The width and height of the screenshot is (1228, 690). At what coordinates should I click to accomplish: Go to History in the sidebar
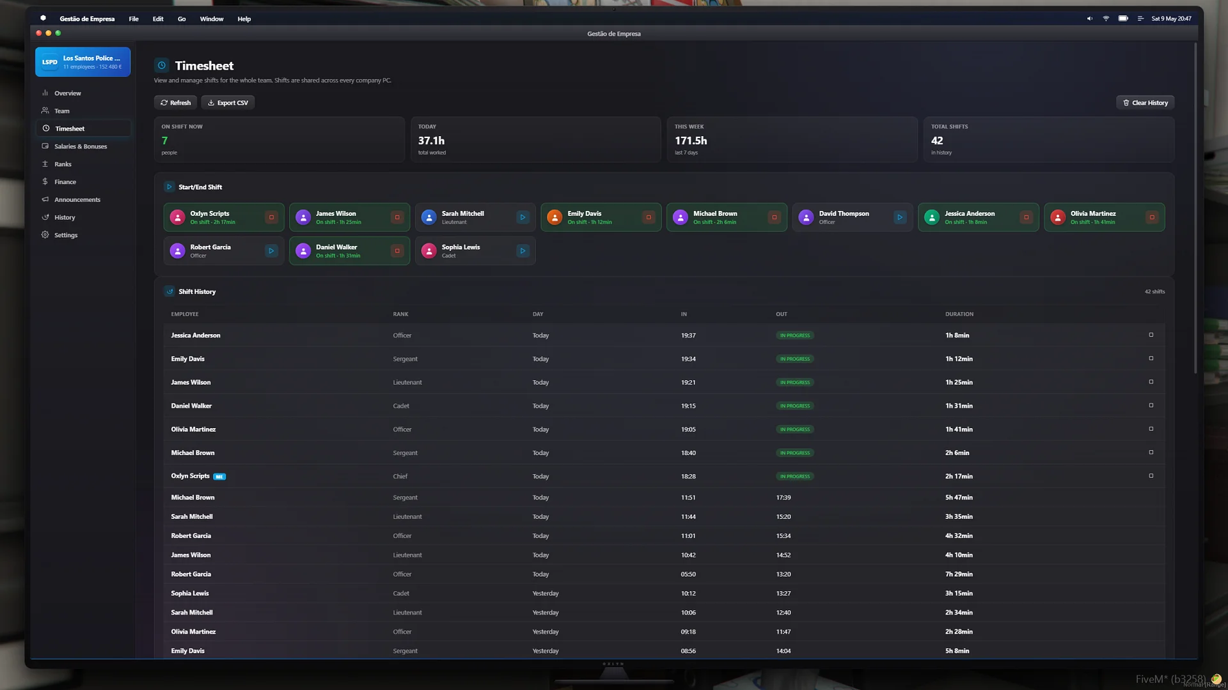click(x=83, y=217)
